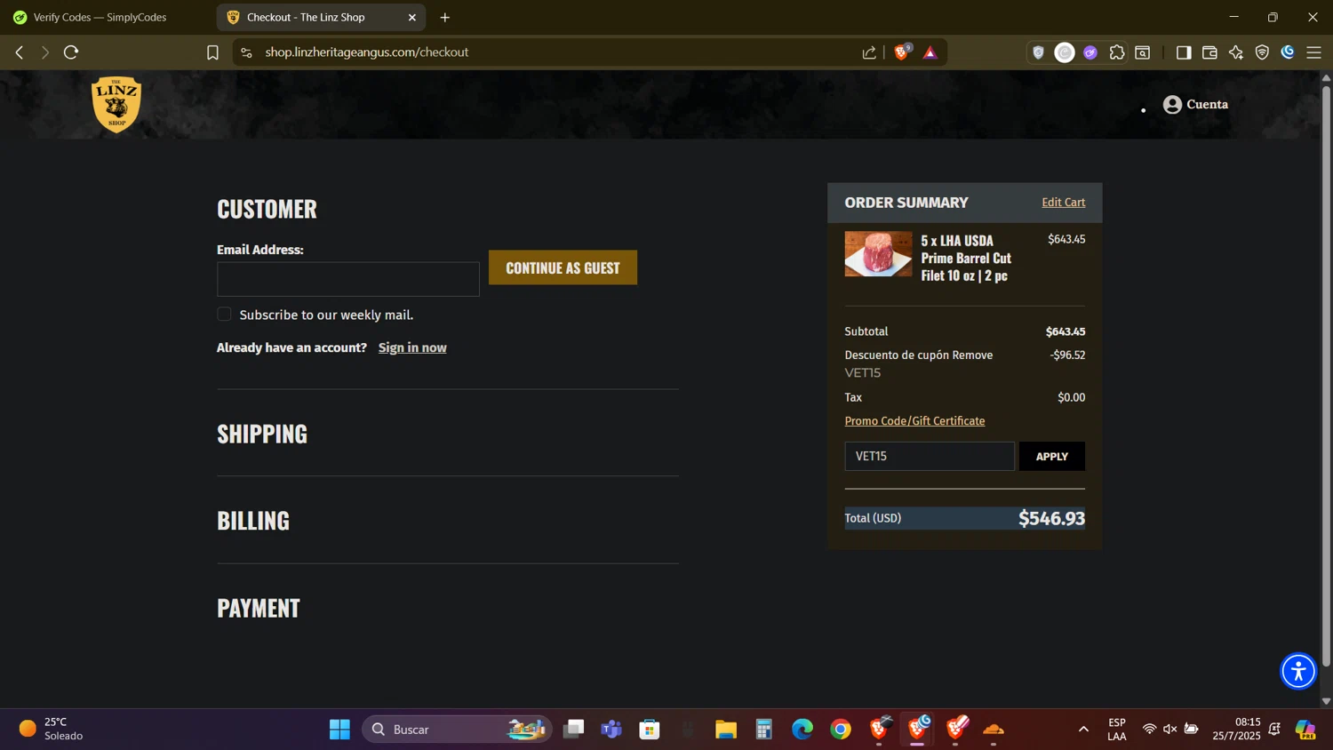Open the Copilot icon in taskbar
This screenshot has width=1333, height=750.
[x=1305, y=730]
